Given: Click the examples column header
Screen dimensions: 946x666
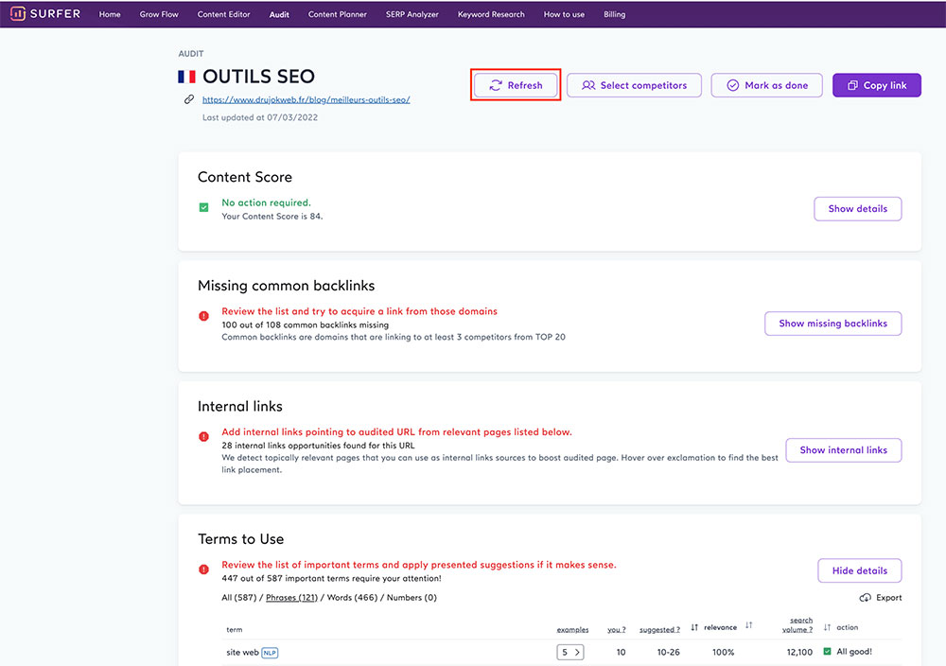Looking at the screenshot, I should point(572,630).
